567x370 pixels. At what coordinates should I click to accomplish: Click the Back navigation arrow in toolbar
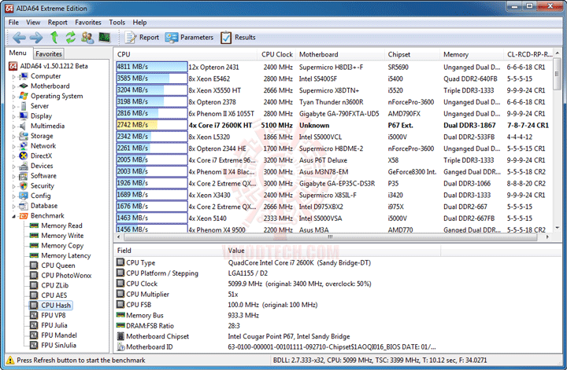[x=19, y=38]
